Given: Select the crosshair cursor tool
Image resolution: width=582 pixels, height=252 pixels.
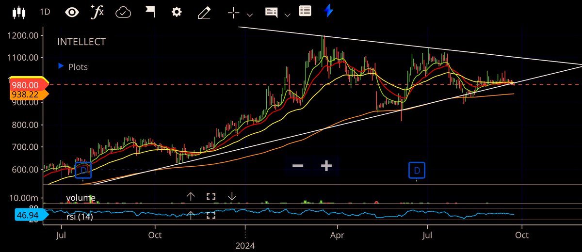Looking at the screenshot, I should 235,13.
